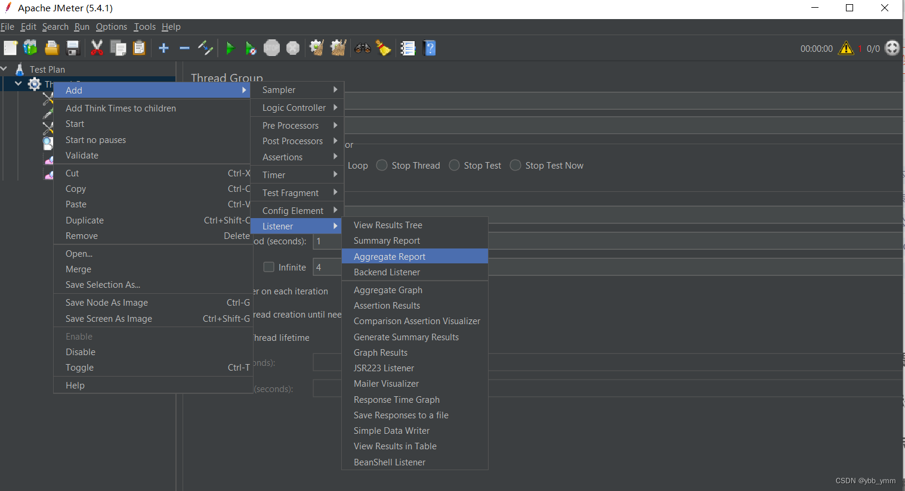Click the Test Plan flask icon
905x491 pixels.
[20, 69]
